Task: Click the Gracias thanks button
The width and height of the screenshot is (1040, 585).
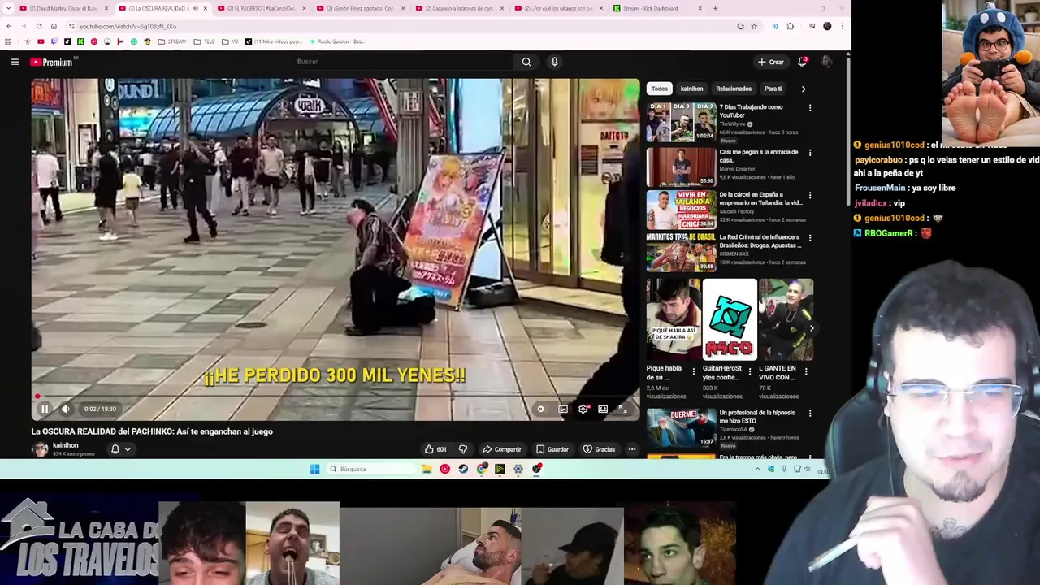Action: [600, 449]
